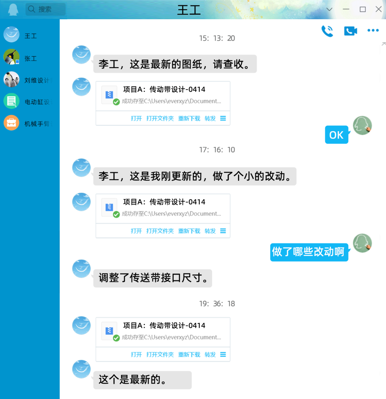This screenshot has width=386, height=399.
Task: Click 打开文件夹 on the 17:16:10 file card
Action: coord(160,231)
